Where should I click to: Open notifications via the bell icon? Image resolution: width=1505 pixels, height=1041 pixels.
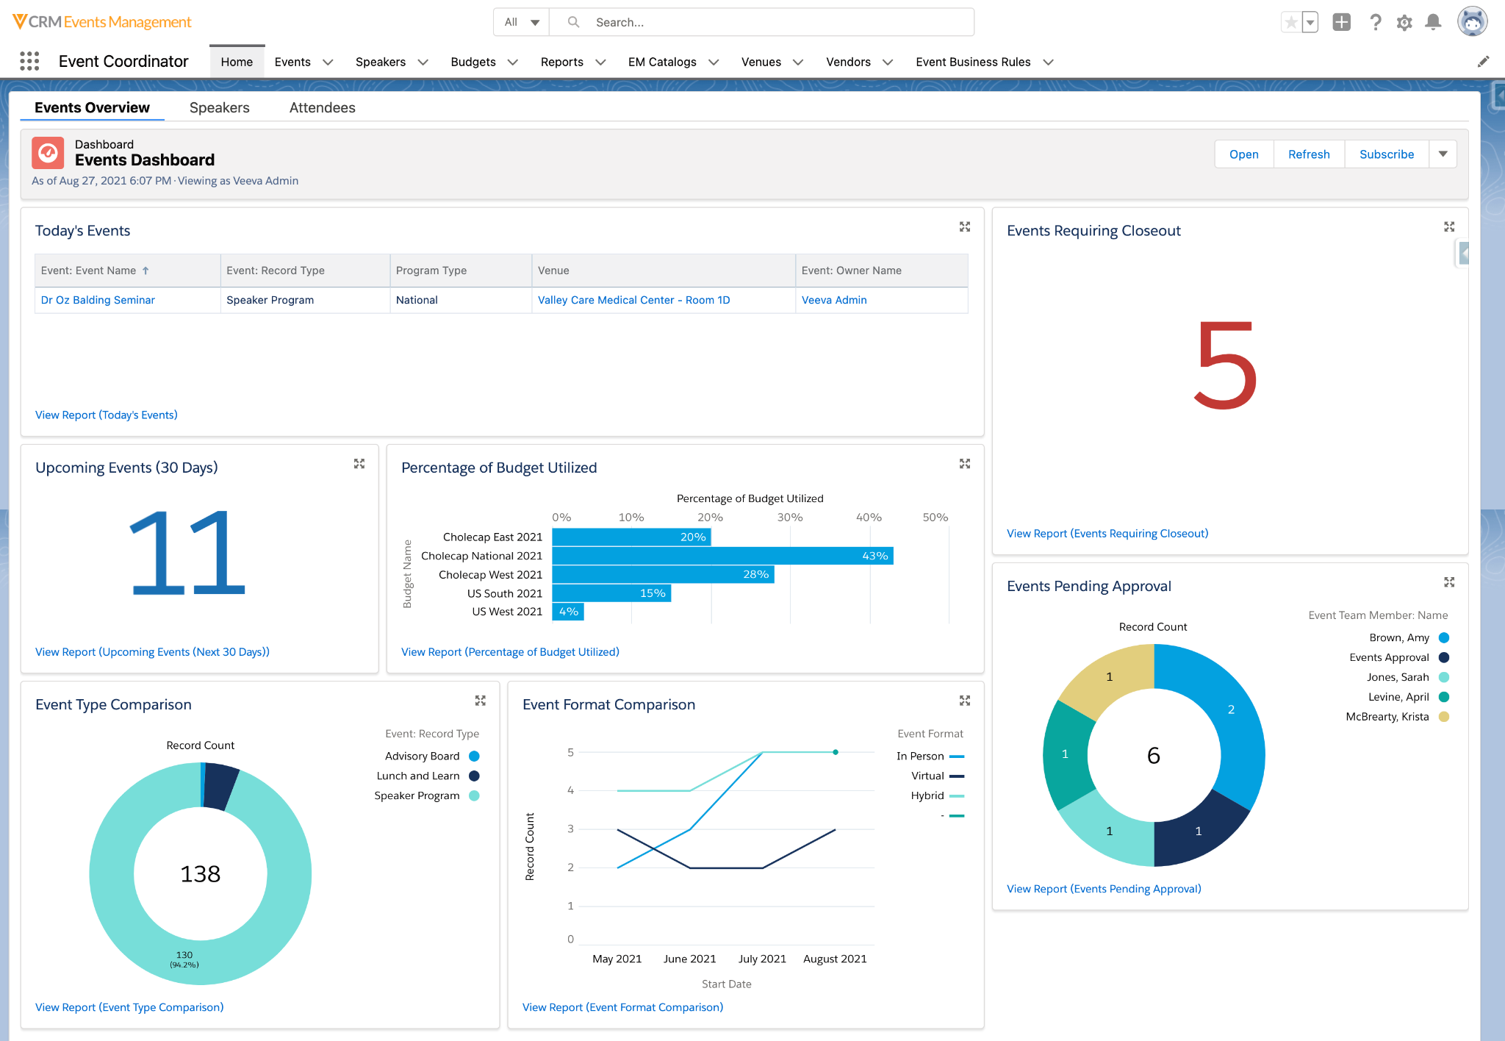point(1432,23)
